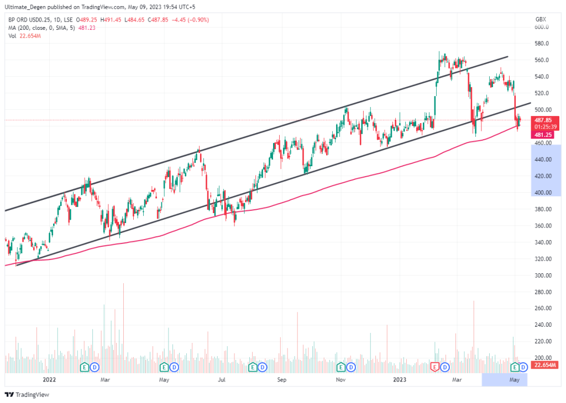Select the MA value 481.23 in legend
Screen dimensions: 566x403
point(87,28)
